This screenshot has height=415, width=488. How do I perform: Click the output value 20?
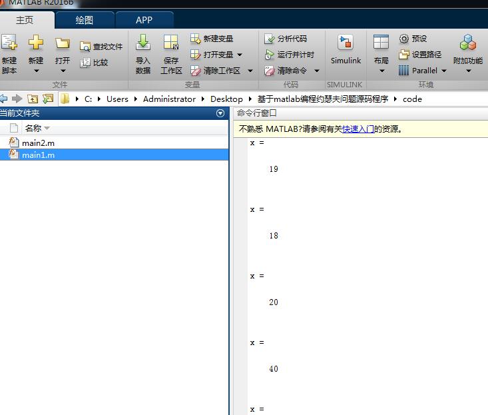[x=274, y=302]
